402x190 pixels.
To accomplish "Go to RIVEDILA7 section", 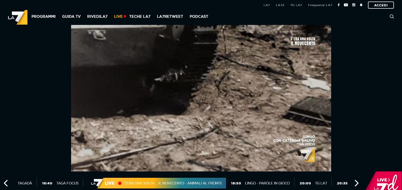I will pyautogui.click(x=97, y=17).
